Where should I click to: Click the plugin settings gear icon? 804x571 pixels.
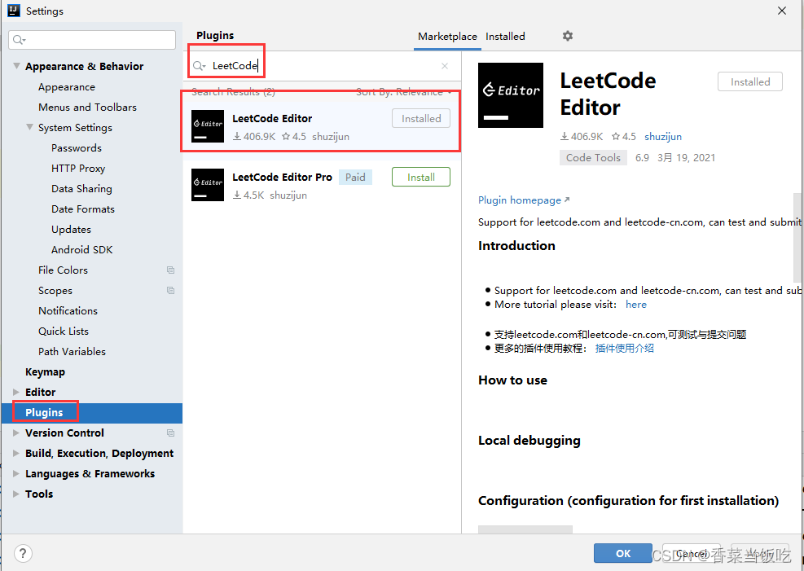567,36
